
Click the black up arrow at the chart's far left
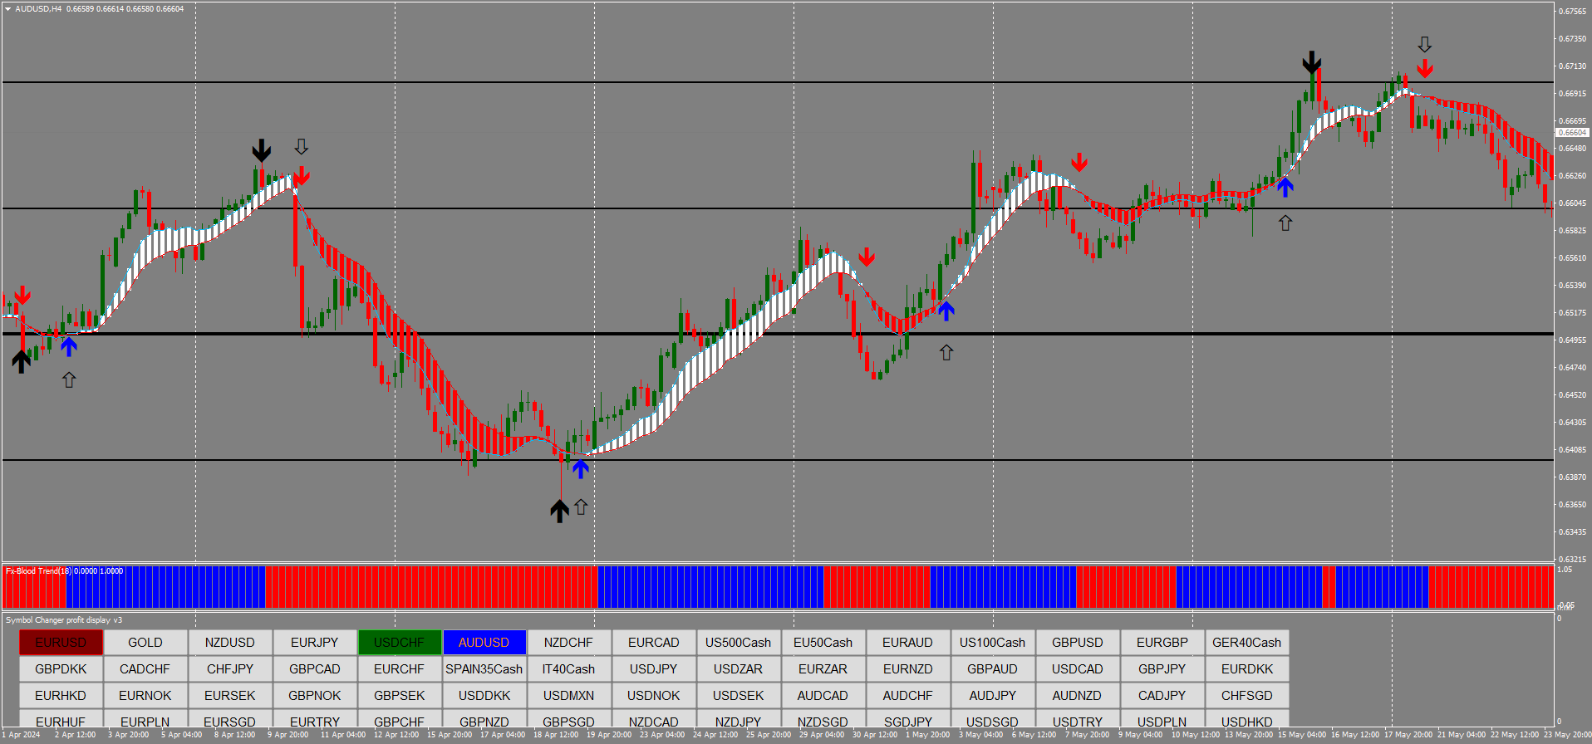[x=21, y=361]
